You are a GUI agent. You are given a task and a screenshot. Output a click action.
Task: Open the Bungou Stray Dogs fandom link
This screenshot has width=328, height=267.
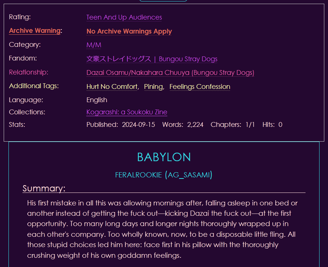(152, 59)
